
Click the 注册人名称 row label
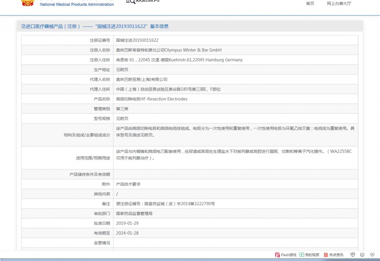(x=100, y=50)
